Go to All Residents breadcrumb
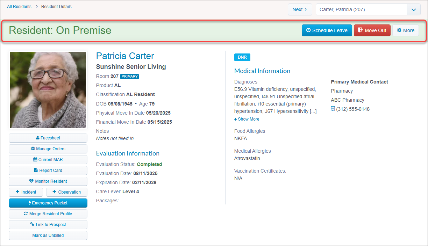This screenshot has width=428, height=246. 19,6
